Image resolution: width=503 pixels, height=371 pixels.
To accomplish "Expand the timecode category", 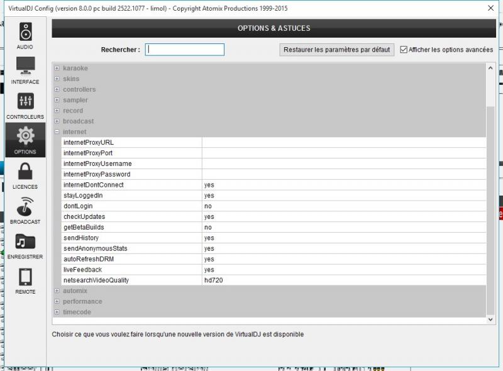I will pyautogui.click(x=57, y=312).
